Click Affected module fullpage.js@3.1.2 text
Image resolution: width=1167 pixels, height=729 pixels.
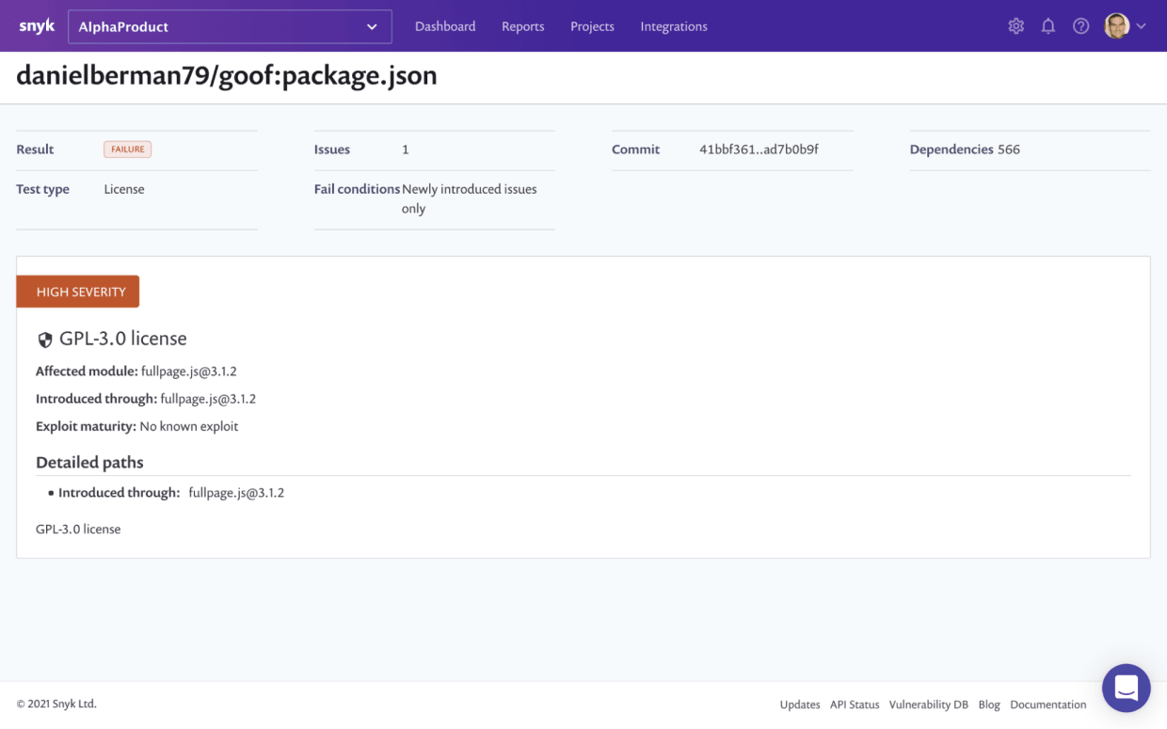(x=136, y=372)
